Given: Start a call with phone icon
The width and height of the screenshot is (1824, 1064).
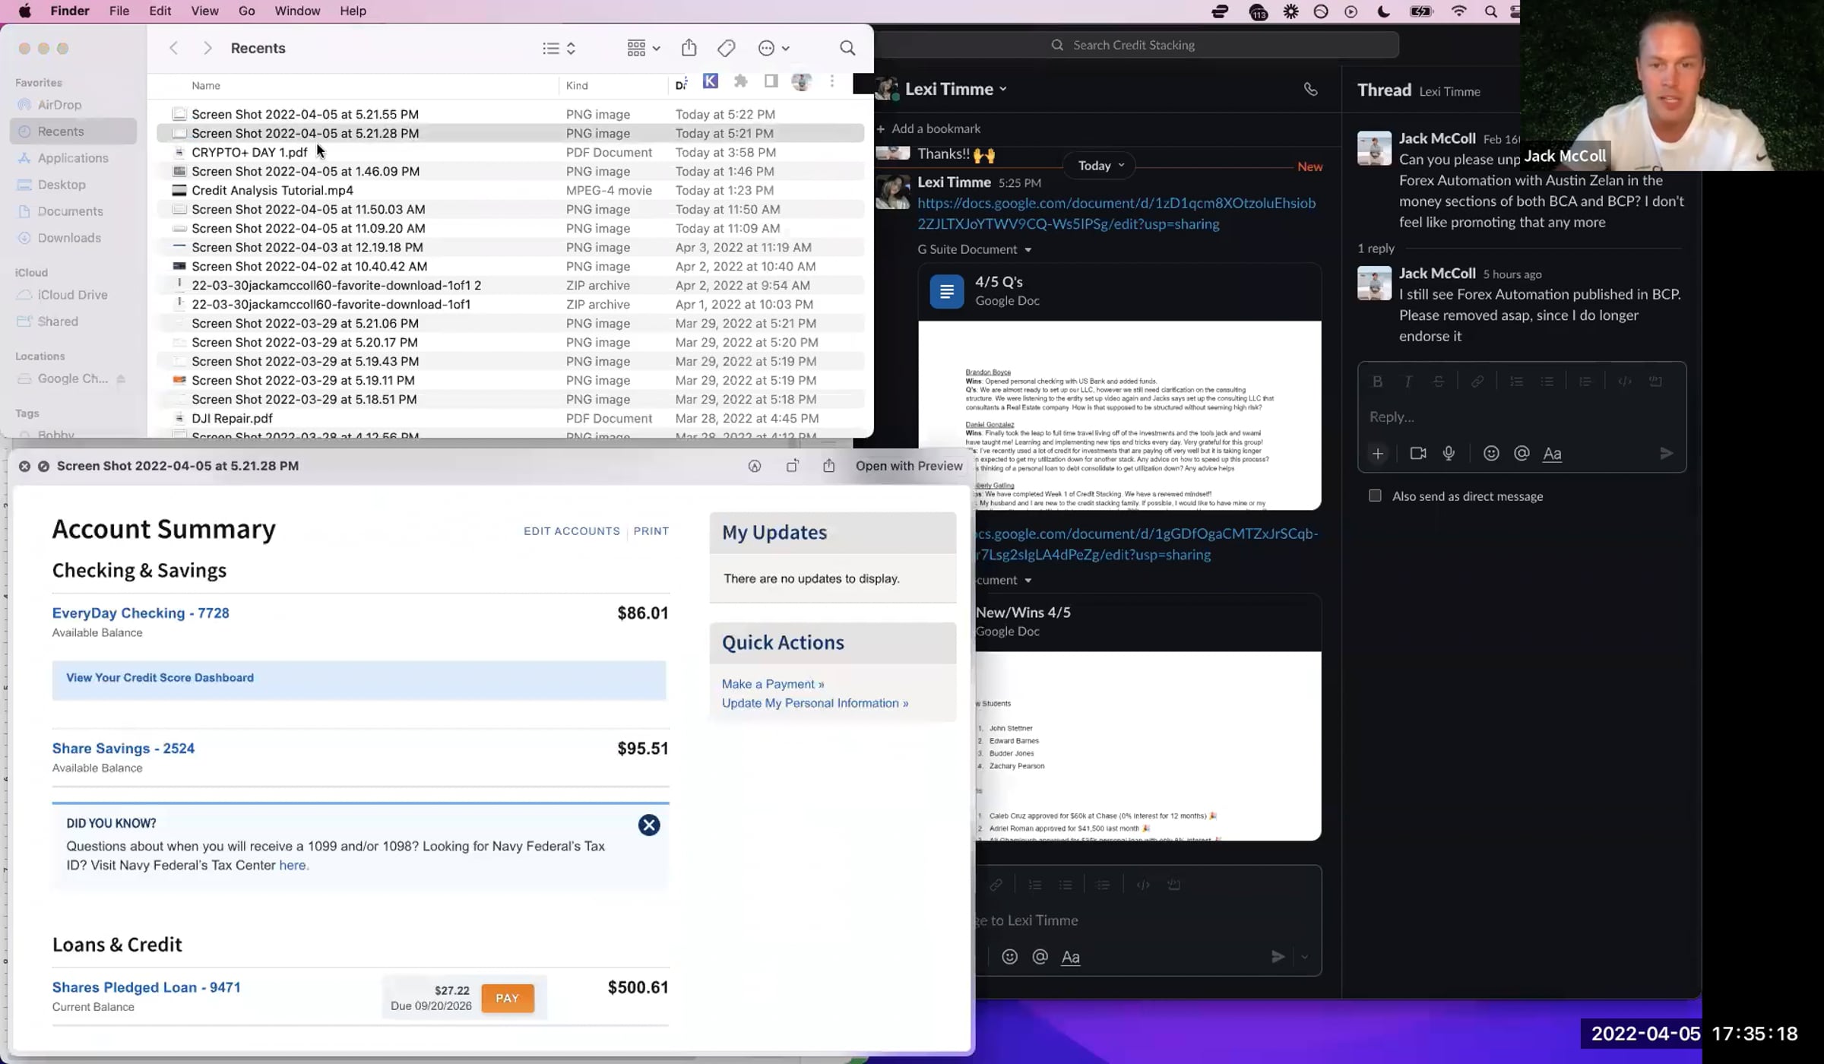Looking at the screenshot, I should [1310, 90].
